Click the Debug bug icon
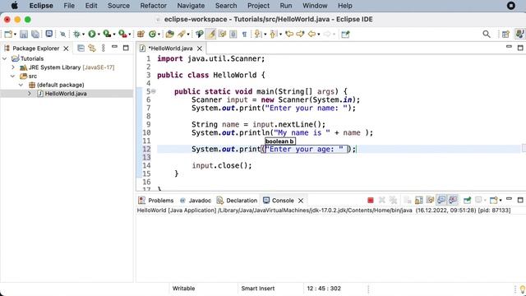Screen dimensions: 526x296 76,34
